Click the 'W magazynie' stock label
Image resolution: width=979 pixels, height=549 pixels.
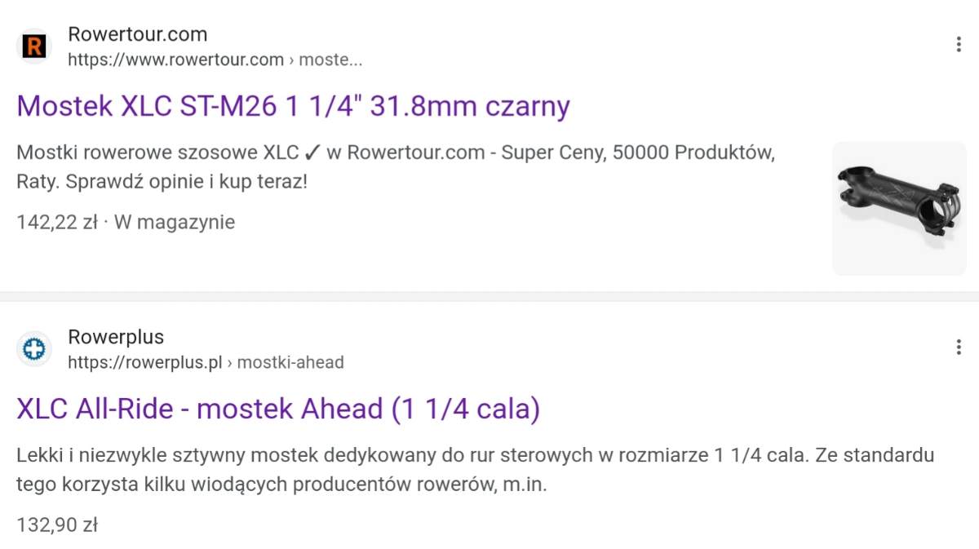point(175,222)
